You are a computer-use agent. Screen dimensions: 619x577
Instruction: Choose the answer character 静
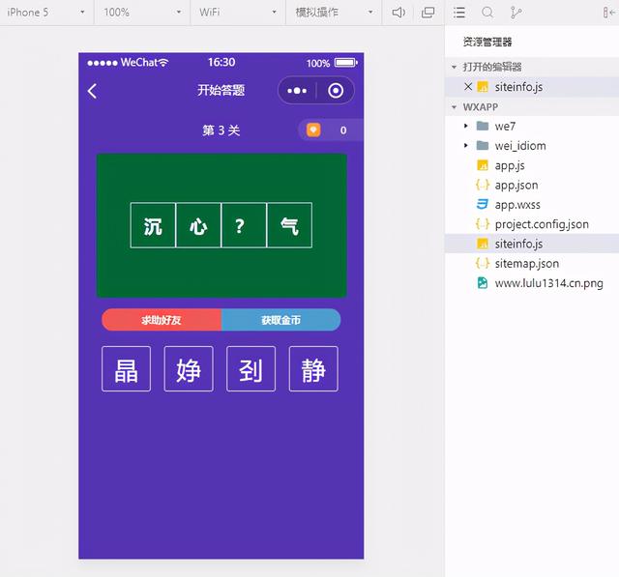point(313,369)
